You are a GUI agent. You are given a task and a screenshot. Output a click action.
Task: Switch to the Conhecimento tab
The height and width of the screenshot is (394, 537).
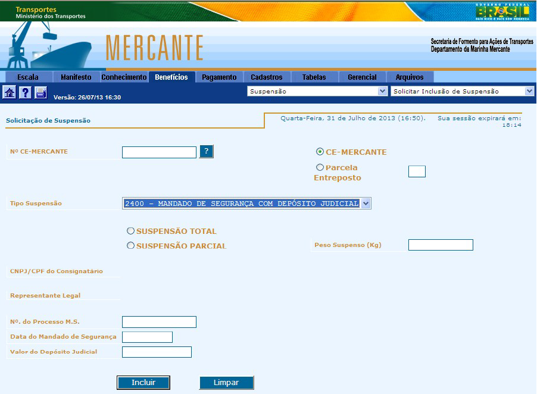pos(124,77)
